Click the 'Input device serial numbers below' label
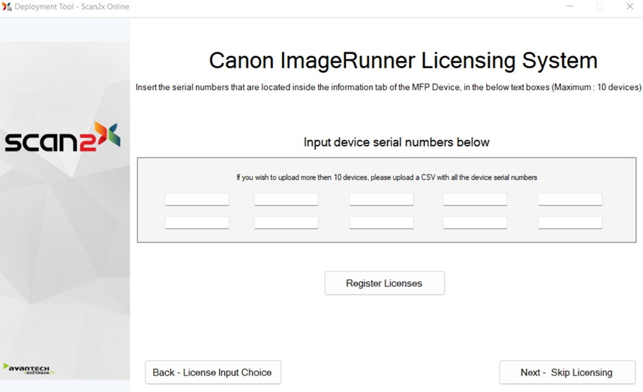Viewport: 643px width, 392px height. (x=396, y=142)
